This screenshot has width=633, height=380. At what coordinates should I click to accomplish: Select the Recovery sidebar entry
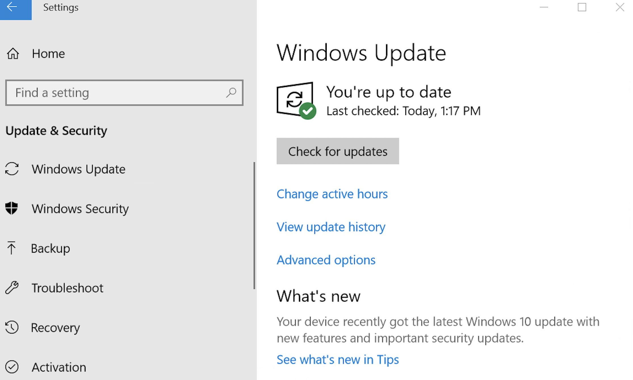[x=56, y=328]
